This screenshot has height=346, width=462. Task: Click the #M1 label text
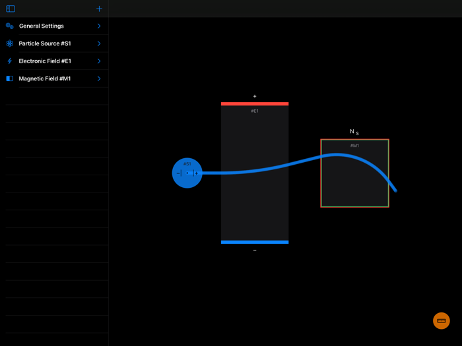coord(355,146)
